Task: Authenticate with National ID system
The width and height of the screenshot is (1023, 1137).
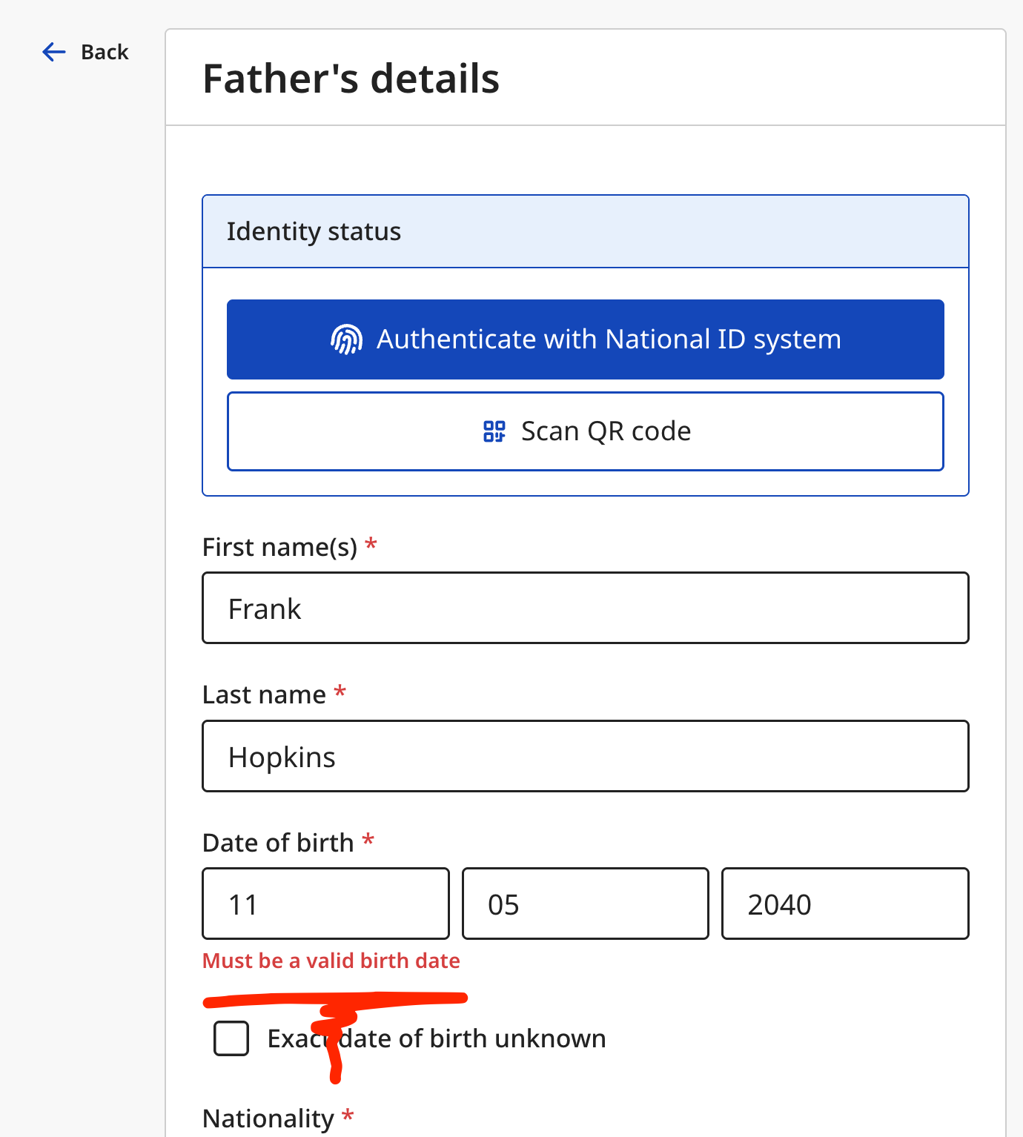Action: [x=586, y=339]
